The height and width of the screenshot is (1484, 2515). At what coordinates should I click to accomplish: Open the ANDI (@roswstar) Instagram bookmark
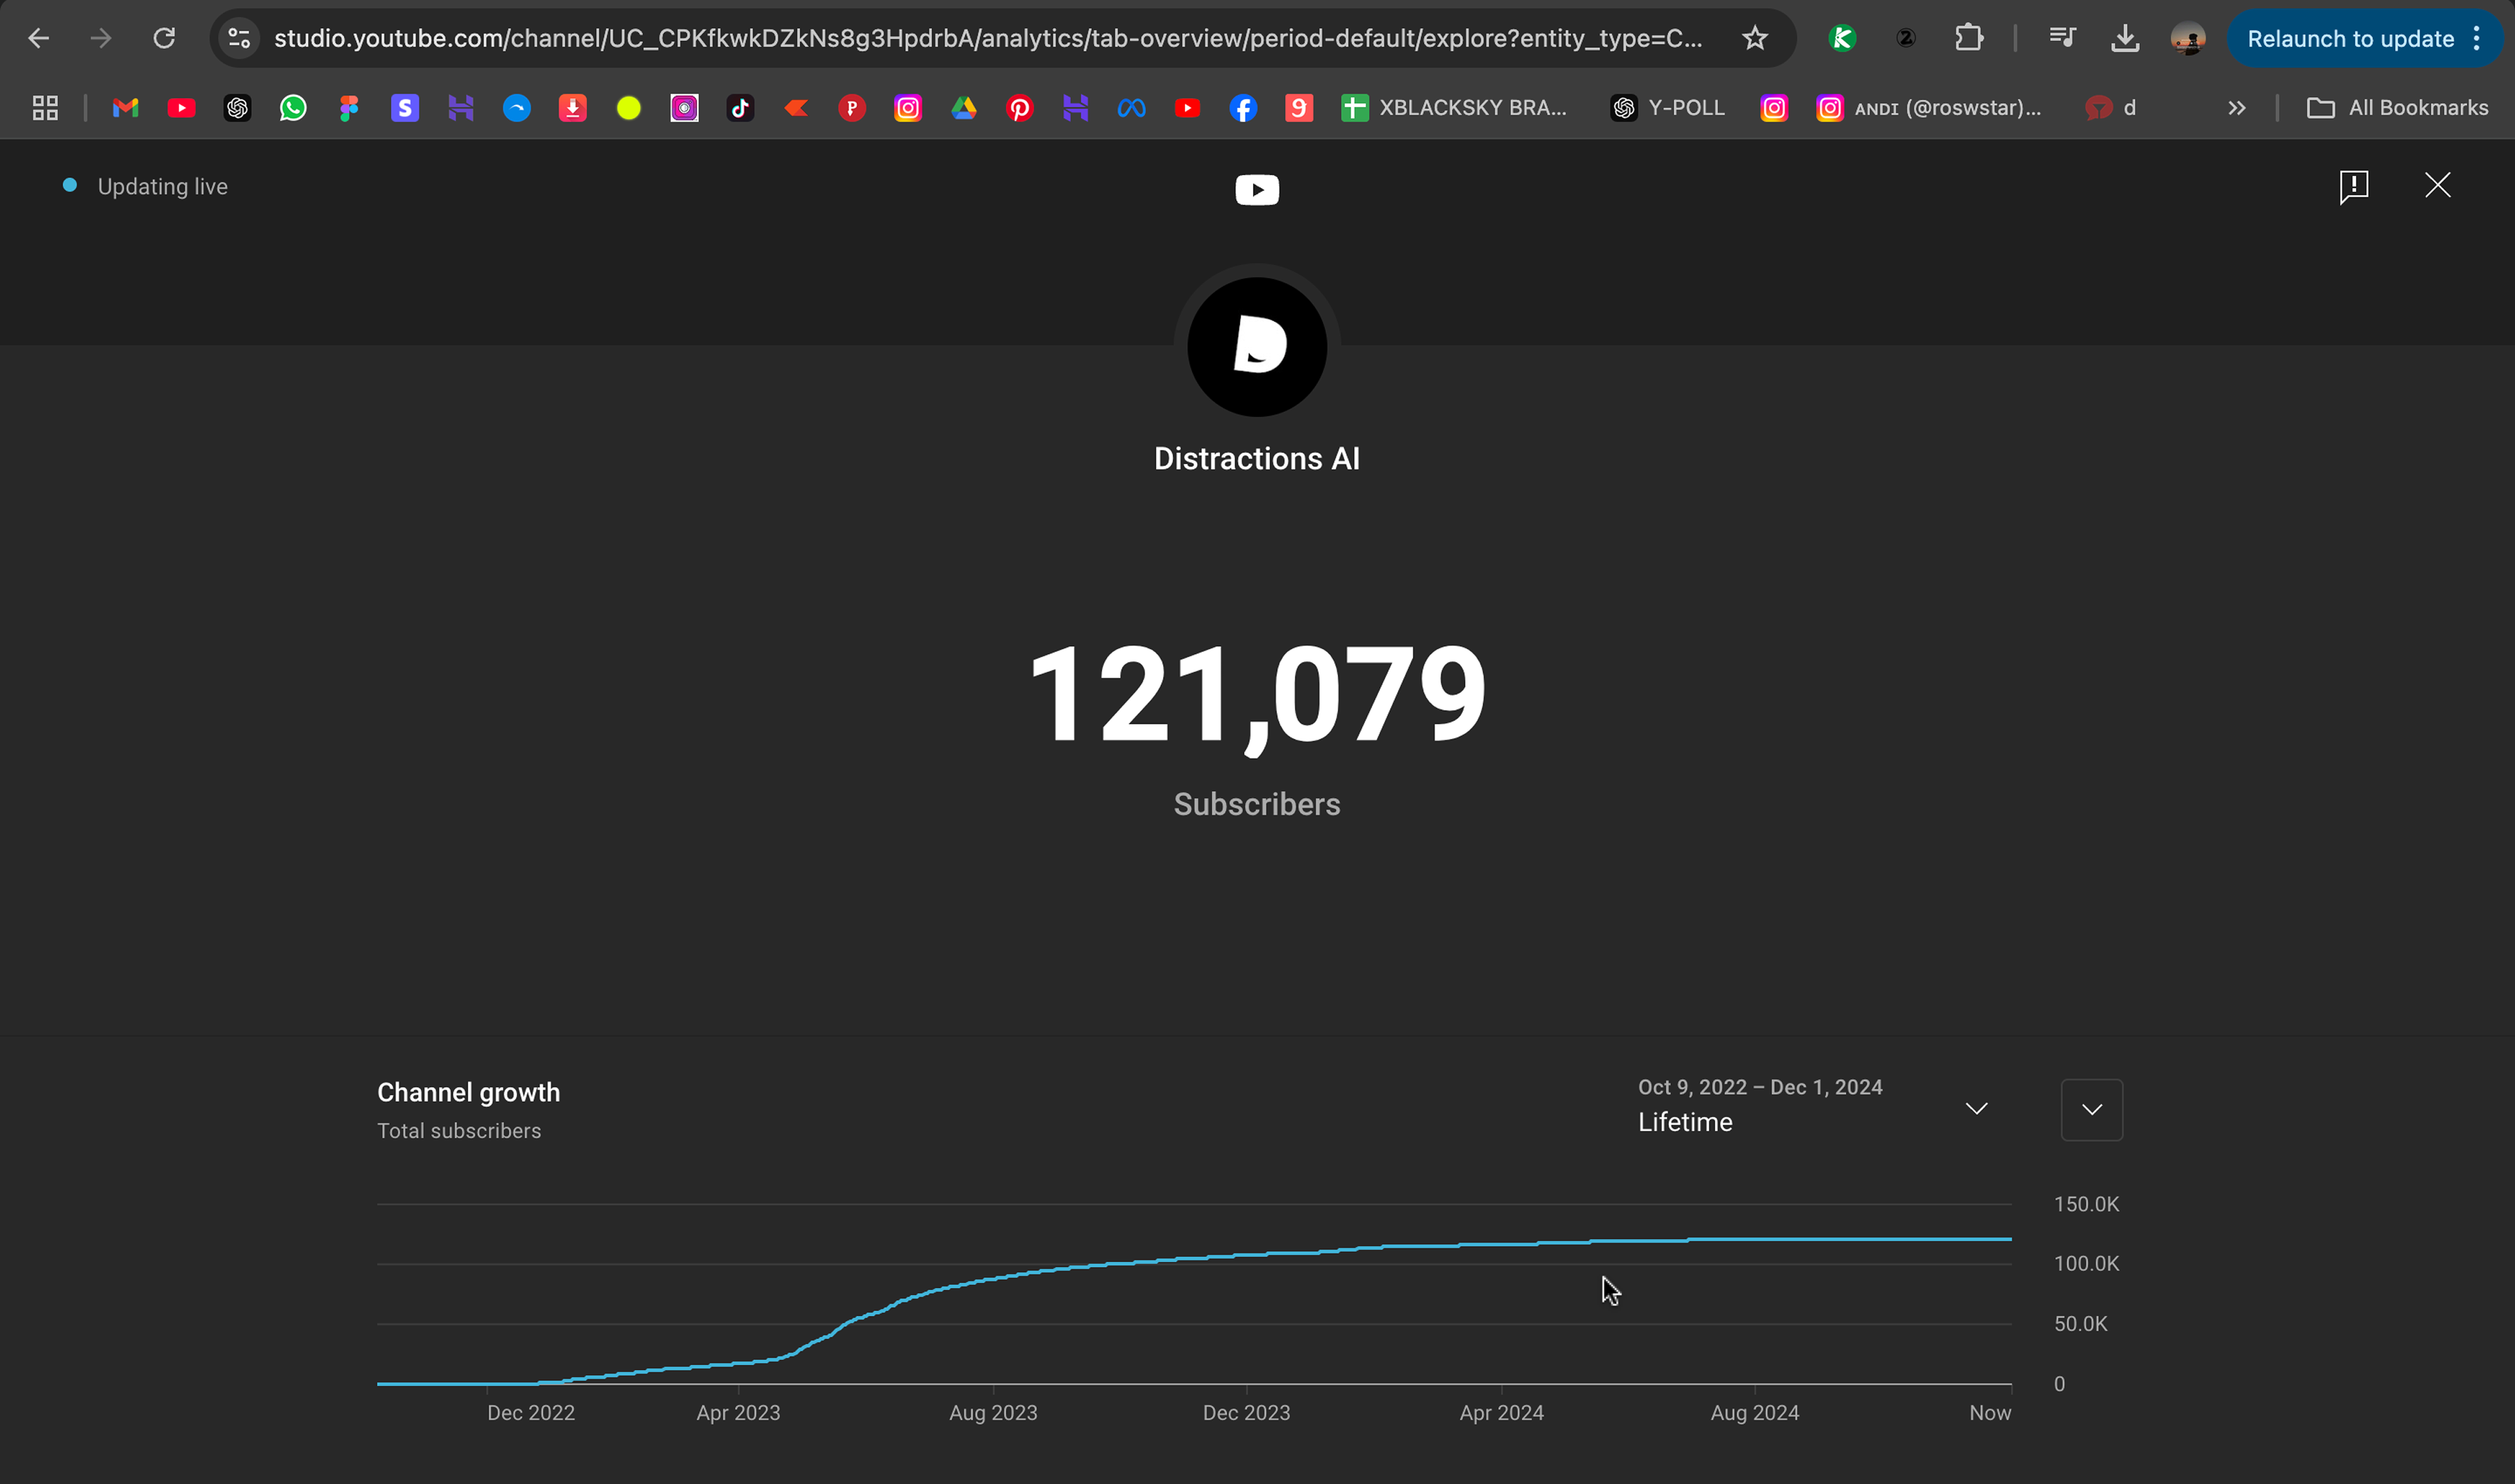point(1929,108)
